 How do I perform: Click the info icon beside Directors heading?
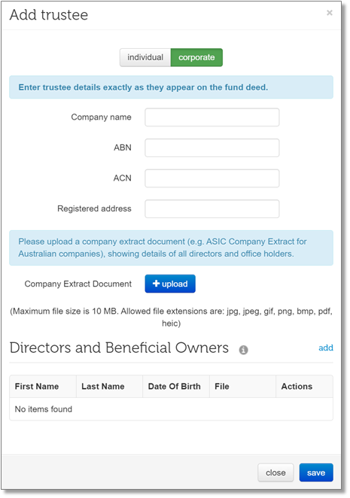pyautogui.click(x=244, y=350)
